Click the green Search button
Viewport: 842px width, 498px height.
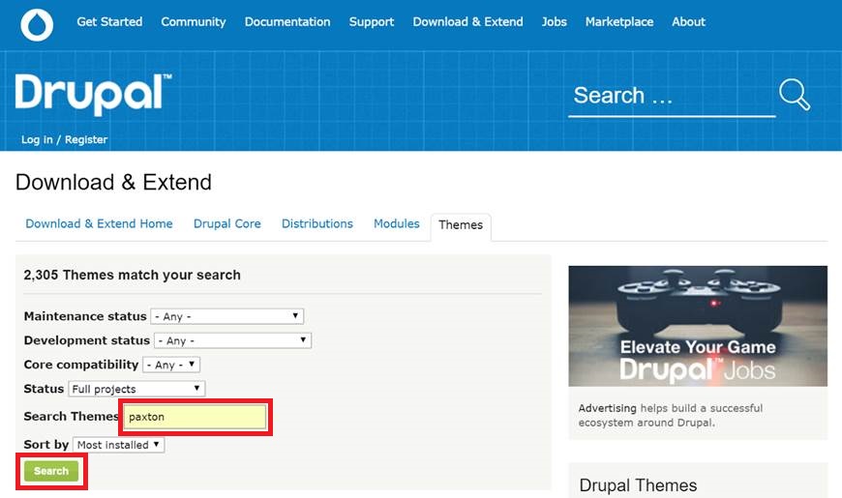coord(51,471)
